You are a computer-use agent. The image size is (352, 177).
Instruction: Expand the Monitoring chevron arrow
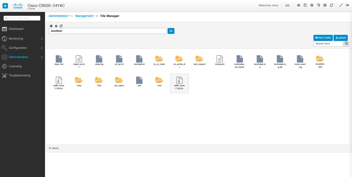click(x=42, y=39)
